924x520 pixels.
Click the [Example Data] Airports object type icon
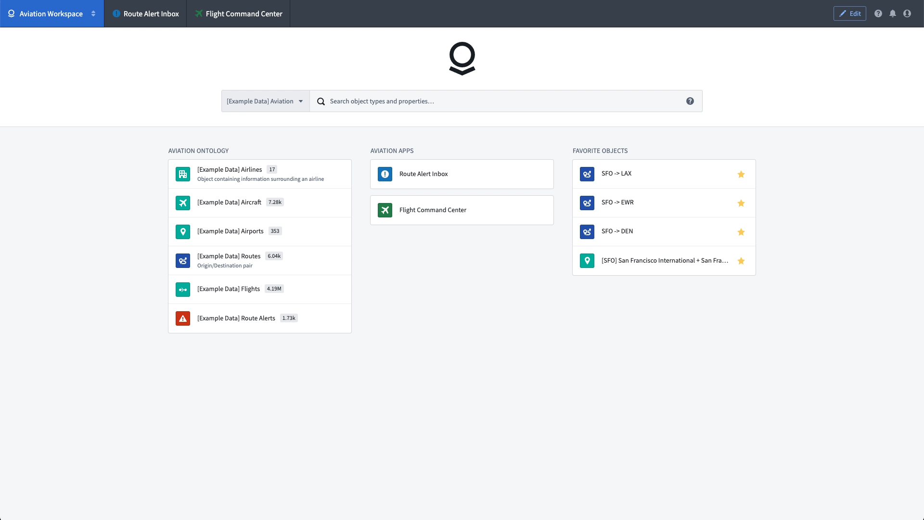tap(183, 231)
